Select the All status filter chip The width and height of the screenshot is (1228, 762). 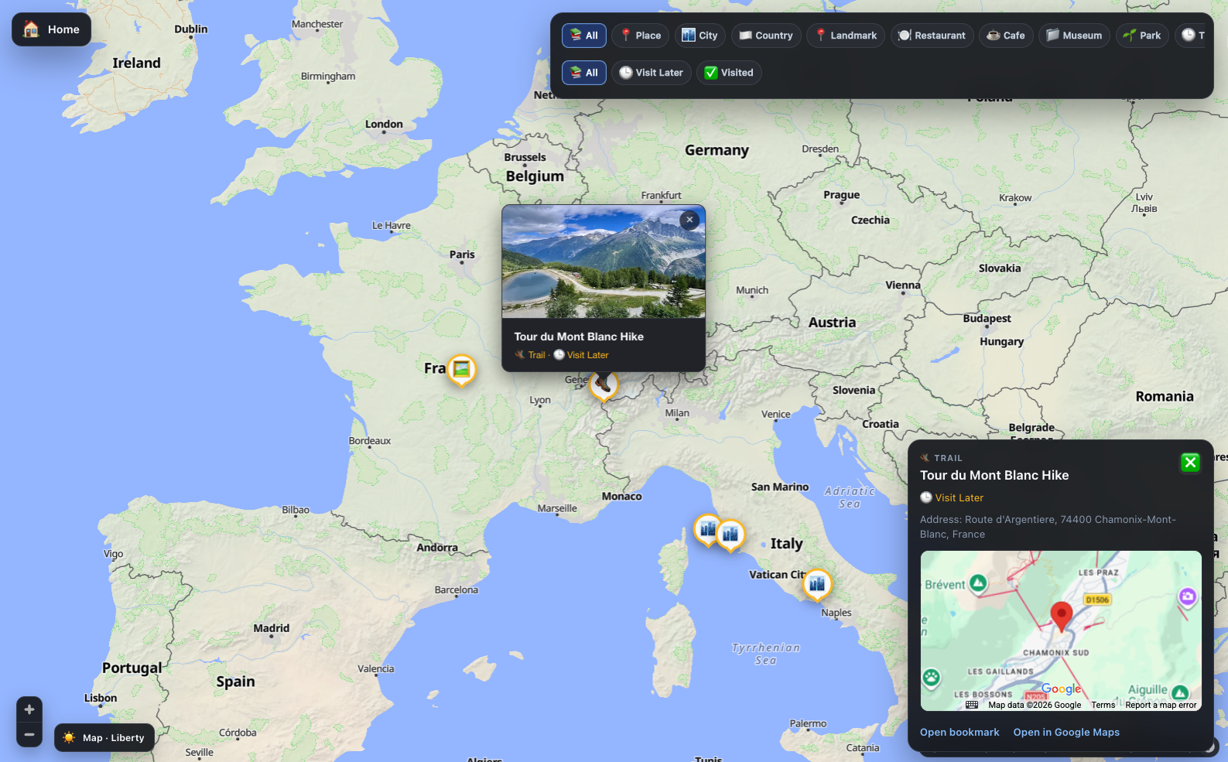(584, 73)
